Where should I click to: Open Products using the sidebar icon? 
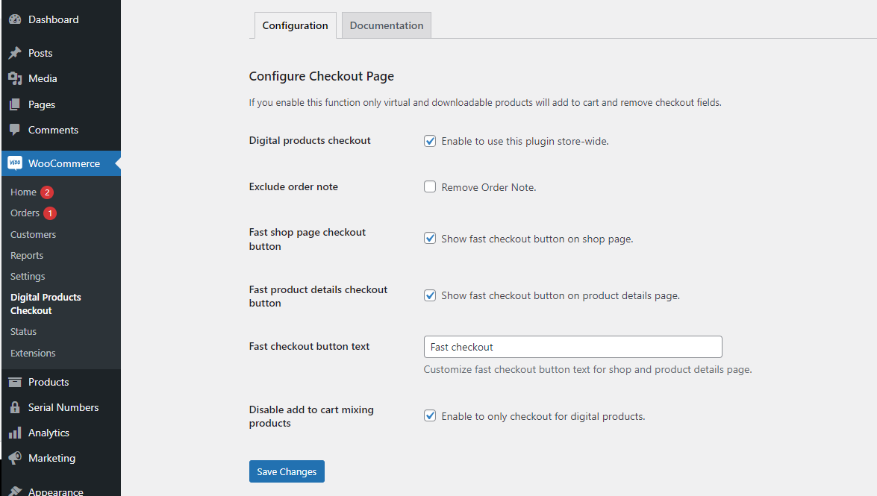coord(16,381)
